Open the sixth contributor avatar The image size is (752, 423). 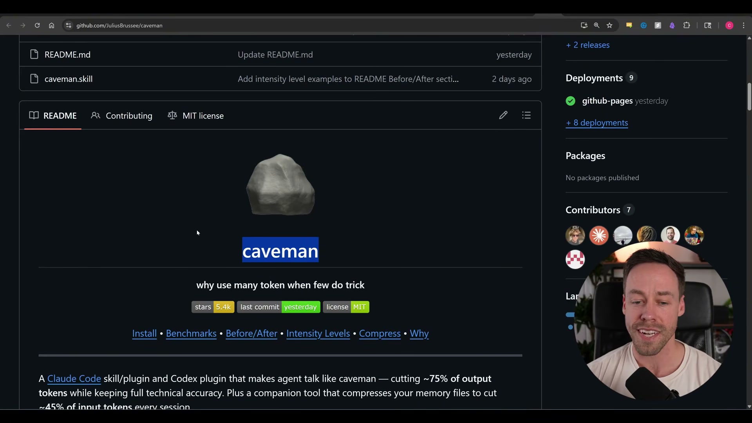tap(694, 235)
